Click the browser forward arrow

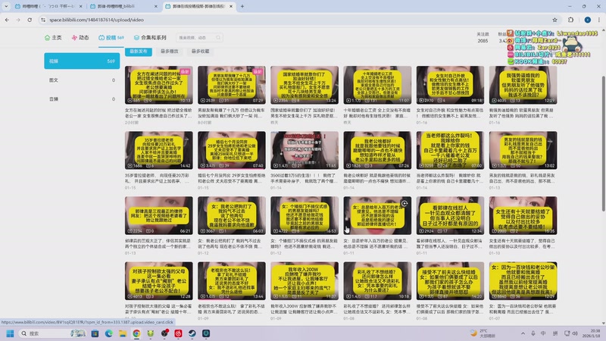pos(18,20)
